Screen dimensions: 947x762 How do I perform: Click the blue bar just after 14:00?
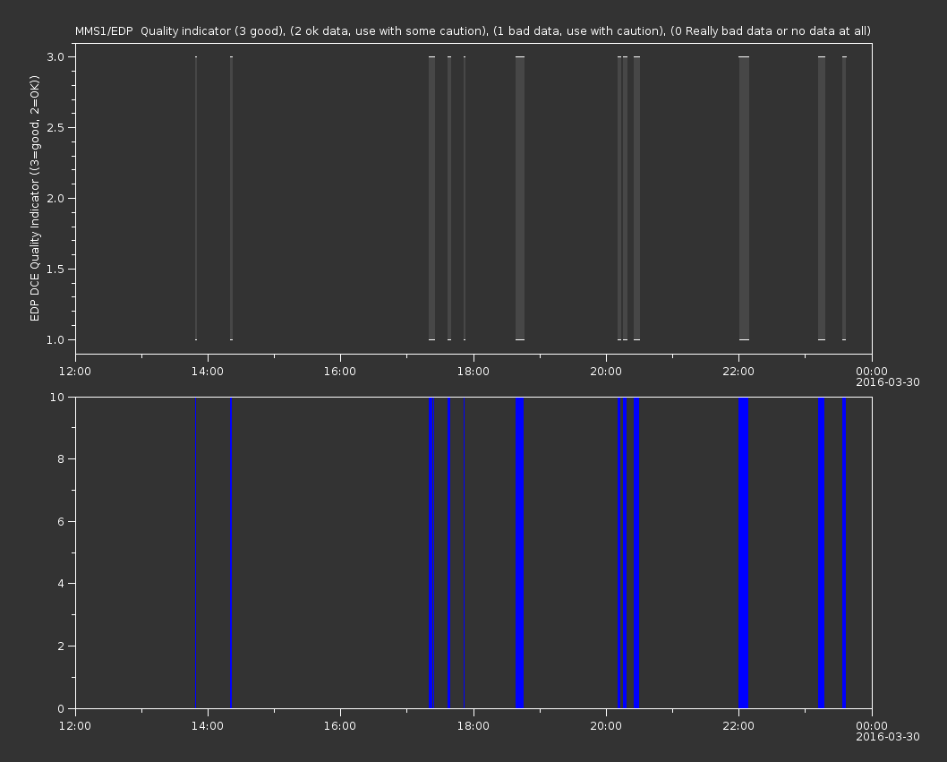tap(231, 552)
